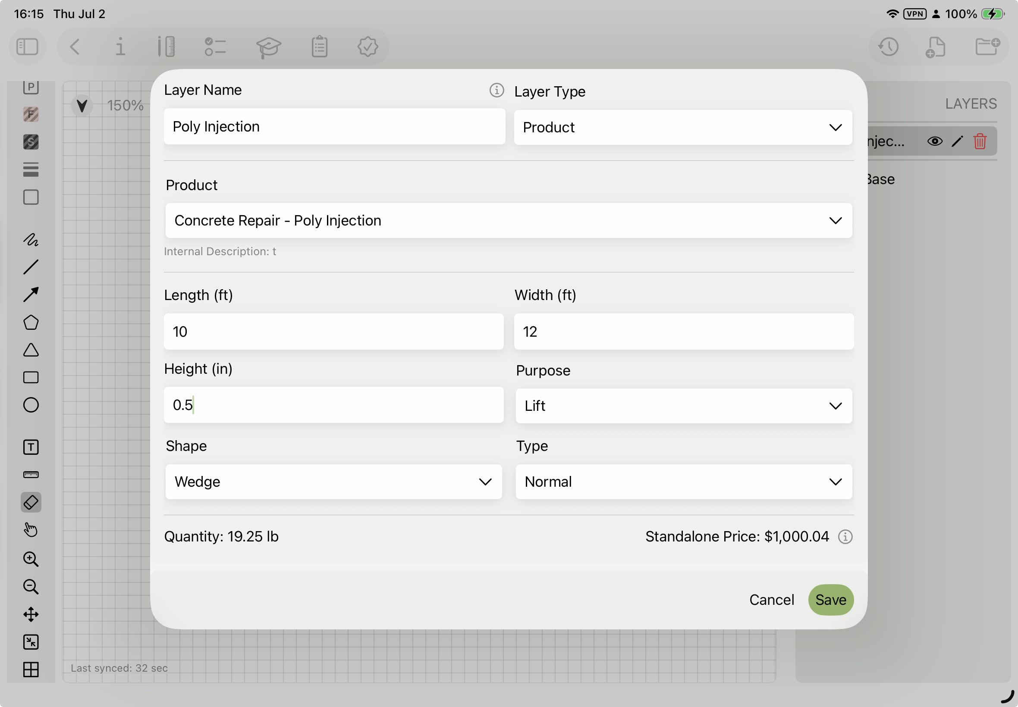Tap the VPN status indicator
The image size is (1018, 707).
click(915, 14)
